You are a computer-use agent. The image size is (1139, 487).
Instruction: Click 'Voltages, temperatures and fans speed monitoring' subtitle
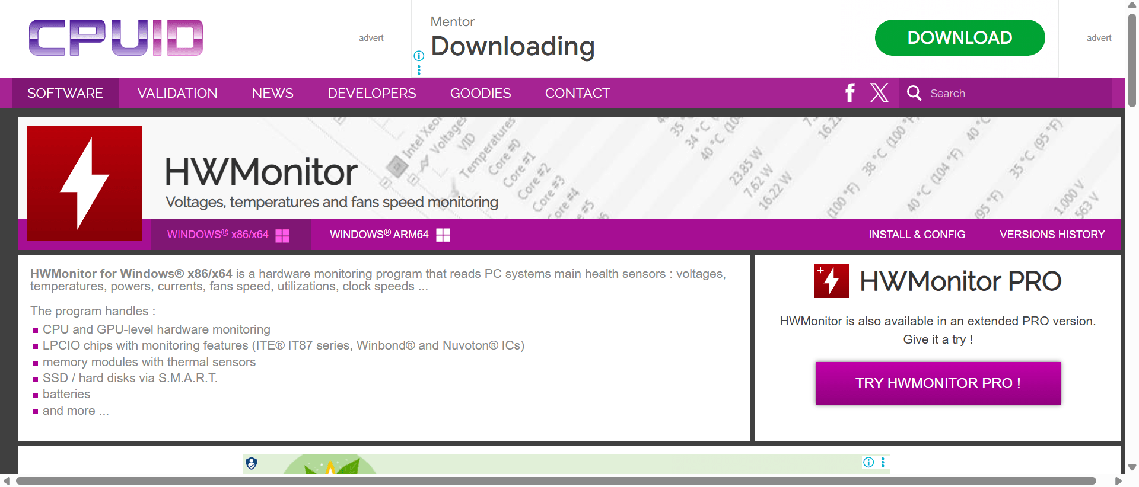(x=332, y=202)
